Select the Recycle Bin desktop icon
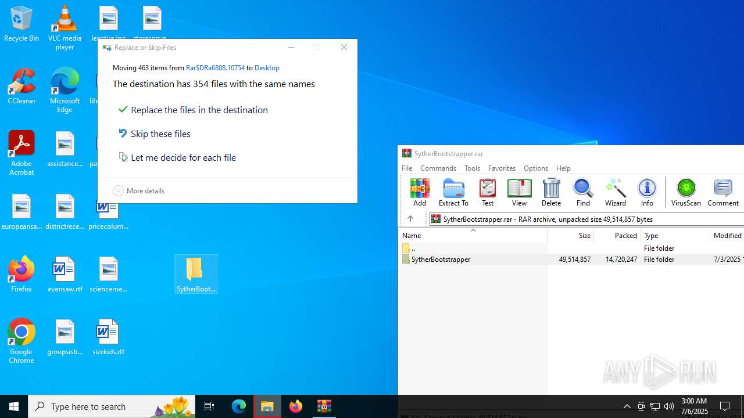This screenshot has height=418, width=744. click(x=22, y=24)
